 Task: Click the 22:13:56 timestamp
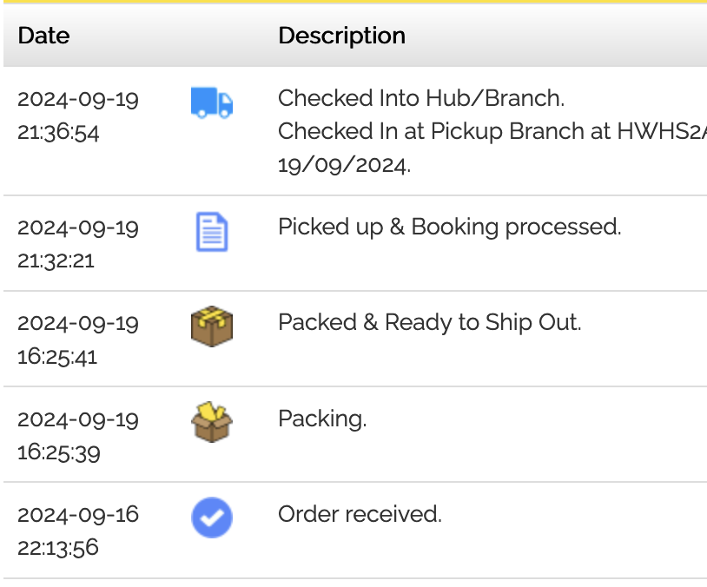[x=58, y=548]
